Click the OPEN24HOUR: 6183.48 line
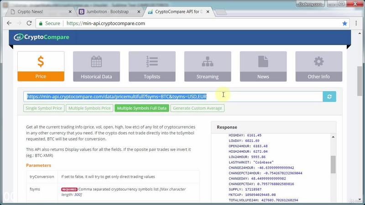 click(x=248, y=146)
